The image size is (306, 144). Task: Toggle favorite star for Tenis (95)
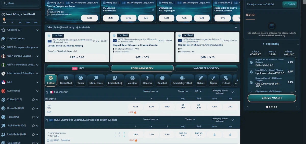tap(33, 117)
